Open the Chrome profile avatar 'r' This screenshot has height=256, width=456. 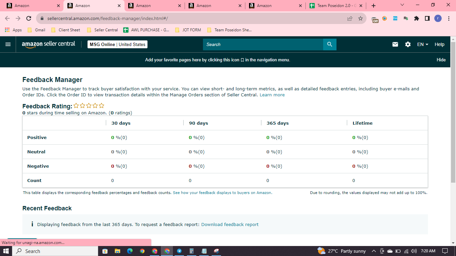coord(438,18)
